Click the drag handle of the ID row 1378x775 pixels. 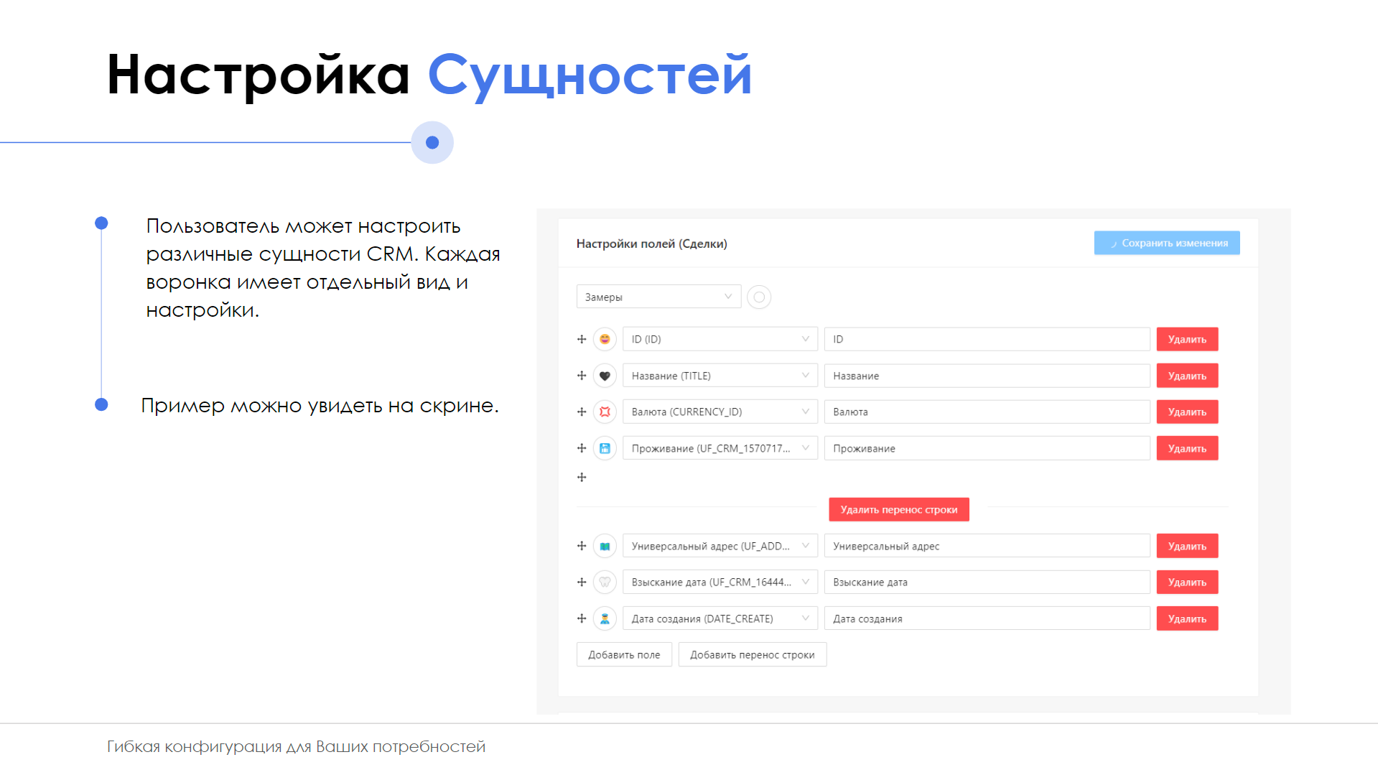tap(582, 339)
